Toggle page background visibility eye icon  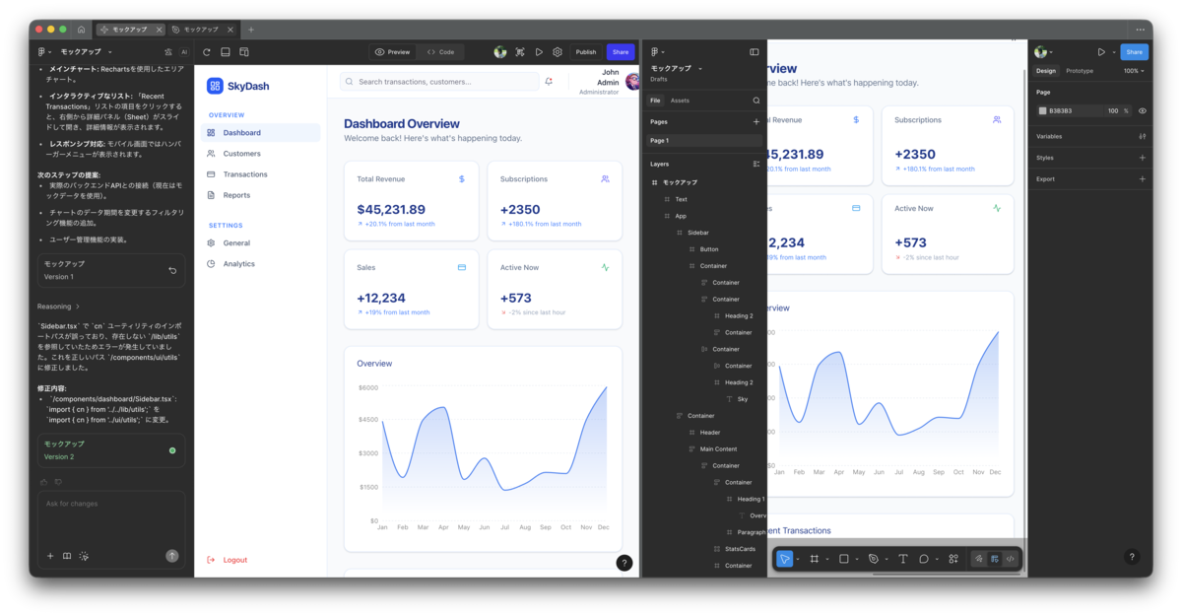(1143, 111)
